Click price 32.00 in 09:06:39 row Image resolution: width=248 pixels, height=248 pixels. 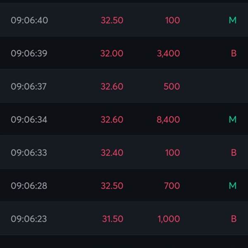pyautogui.click(x=112, y=53)
